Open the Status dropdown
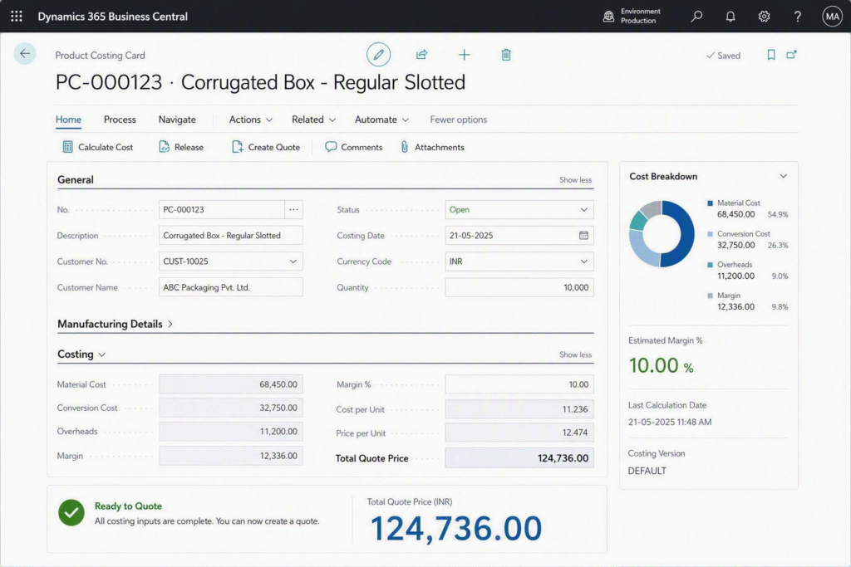Screen dimensions: 851x567 [519, 210]
